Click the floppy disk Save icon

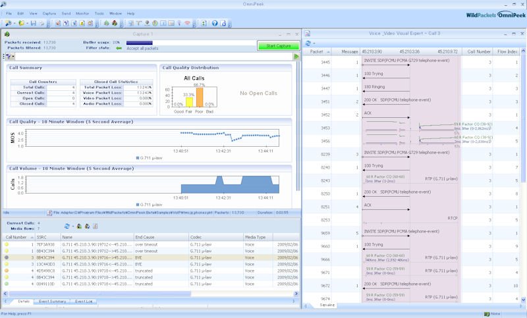coord(34,23)
